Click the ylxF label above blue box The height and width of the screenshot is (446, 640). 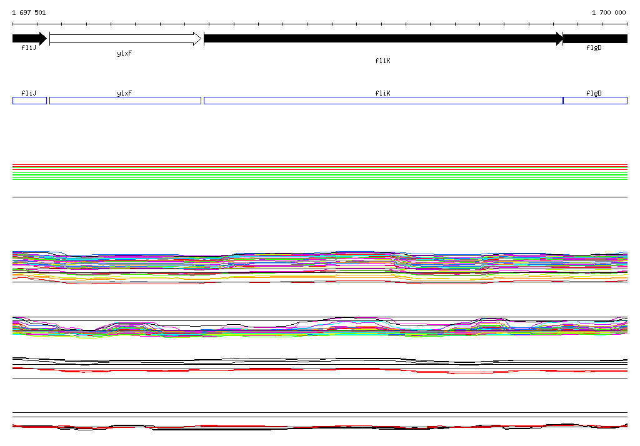click(124, 93)
